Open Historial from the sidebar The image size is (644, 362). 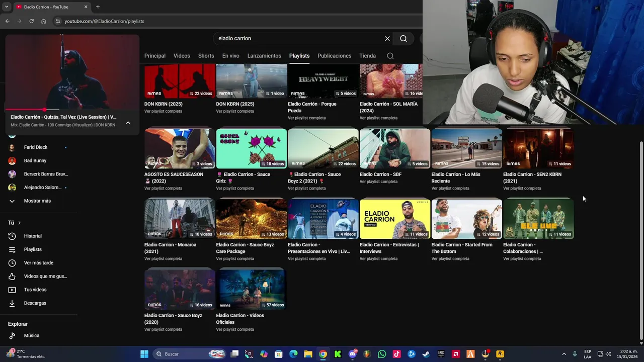(33, 236)
